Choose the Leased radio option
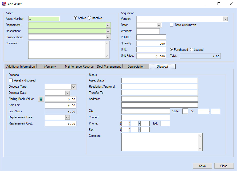Viewport: 237px width, 171px height. coord(192,50)
